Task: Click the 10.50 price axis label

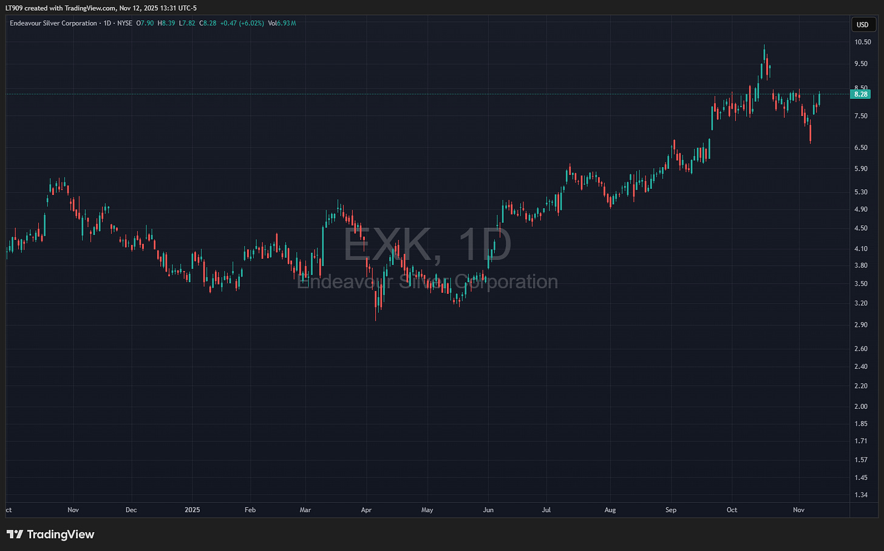Action: [x=863, y=43]
